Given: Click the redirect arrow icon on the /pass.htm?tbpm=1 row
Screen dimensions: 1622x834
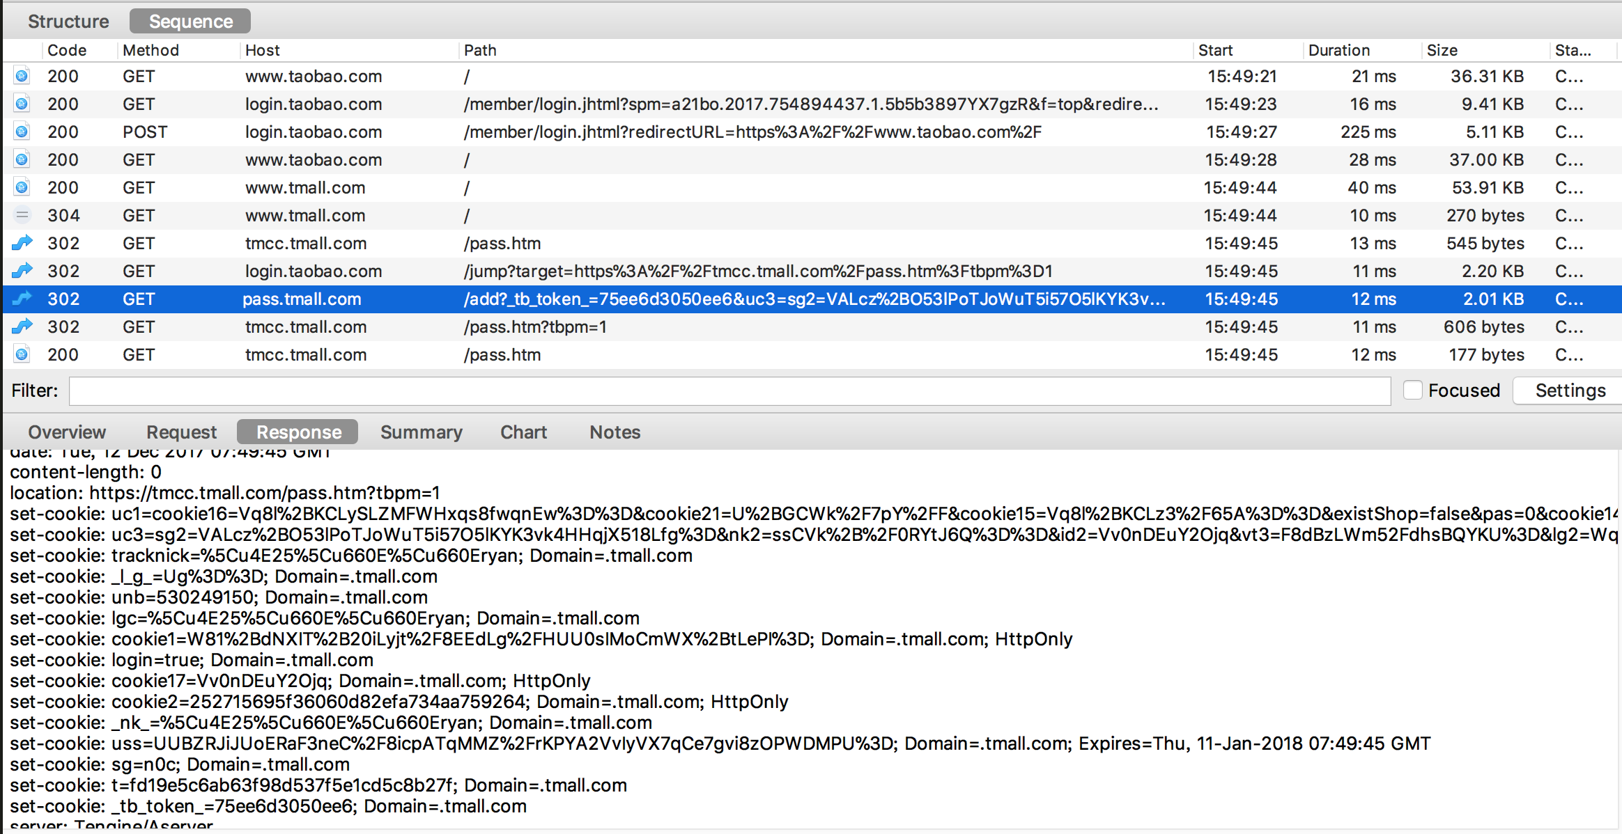Looking at the screenshot, I should point(22,326).
